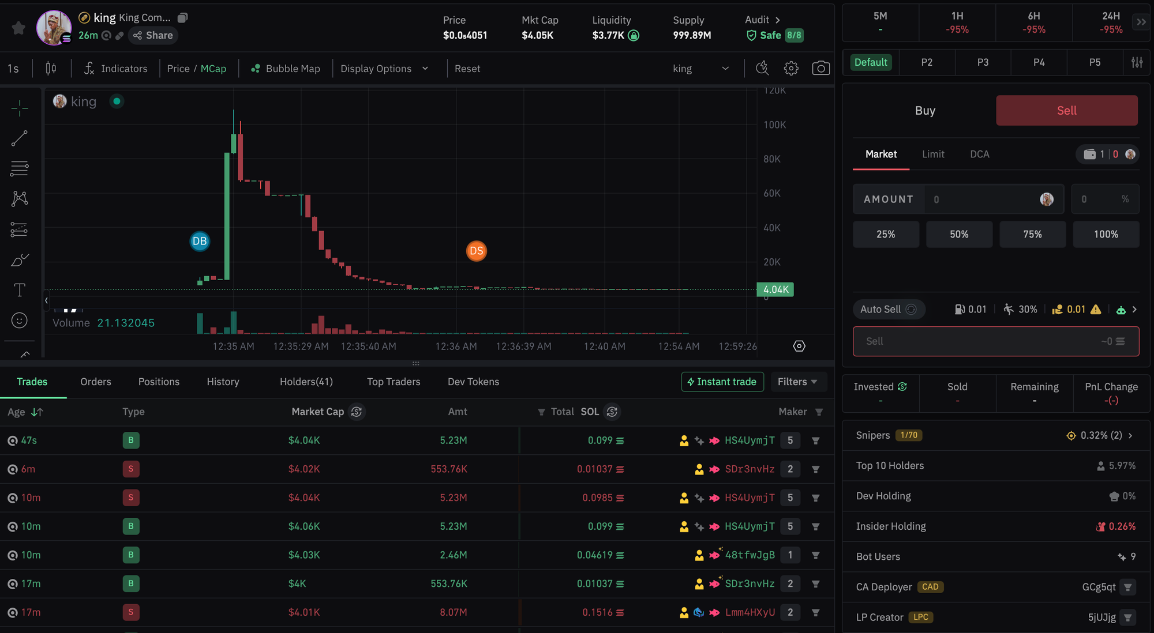Toggle the favorite star for king token
Viewport: 1154px width, 633px height.
pos(18,27)
